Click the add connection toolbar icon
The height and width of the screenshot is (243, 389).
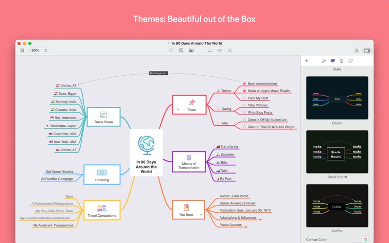point(210,51)
